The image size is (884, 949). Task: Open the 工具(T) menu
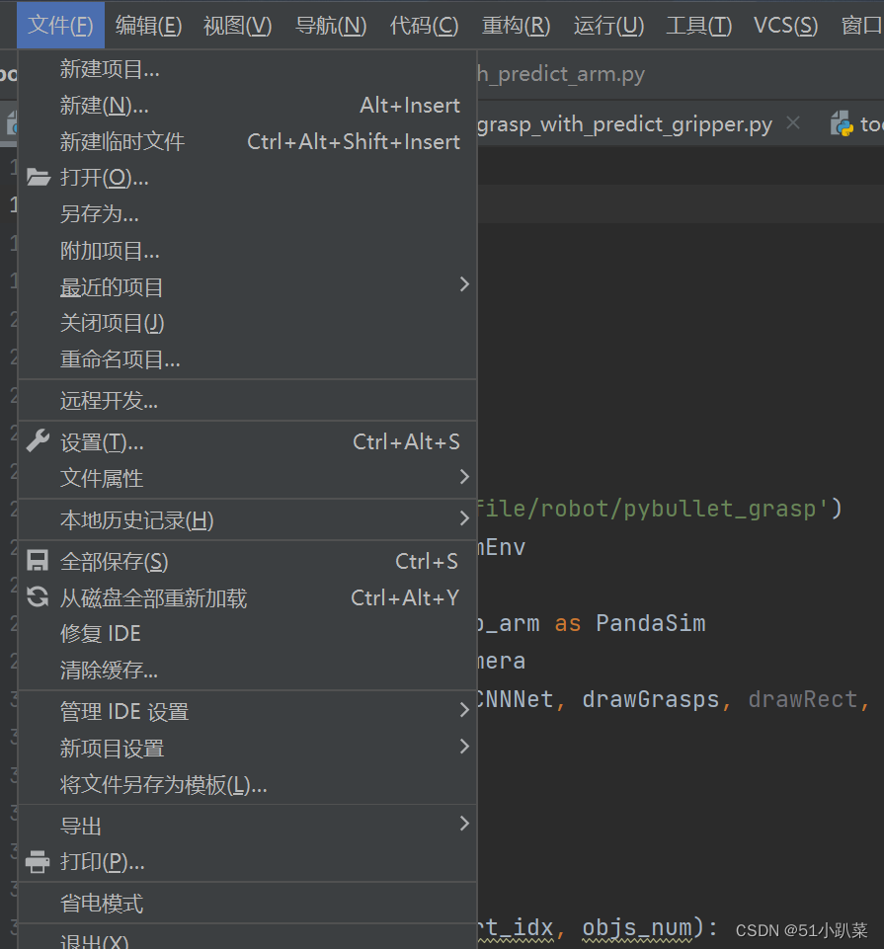click(x=698, y=25)
